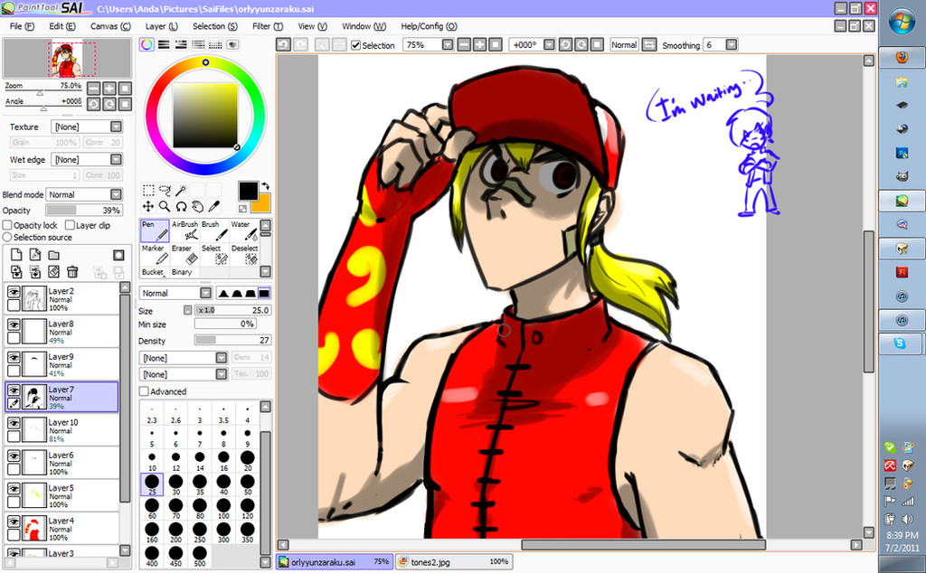Screen dimensions: 926x573
Task: Pick the Deselect pen tool
Action: (244, 254)
